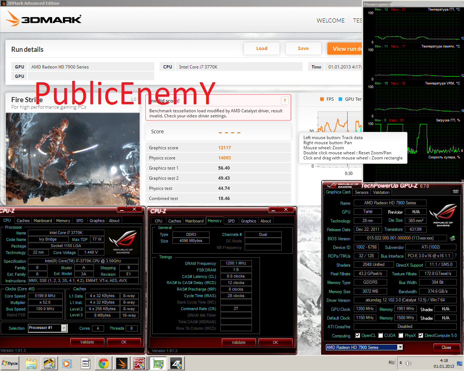Click the Physics score value 14093
Image resolution: width=464 pixels, height=371 pixels.
224,158
